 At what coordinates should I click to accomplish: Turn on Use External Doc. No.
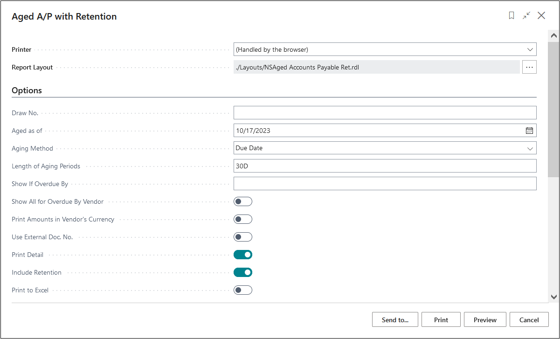click(242, 237)
